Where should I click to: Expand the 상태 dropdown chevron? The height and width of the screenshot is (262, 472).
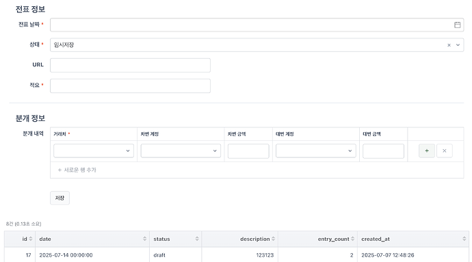tap(458, 45)
